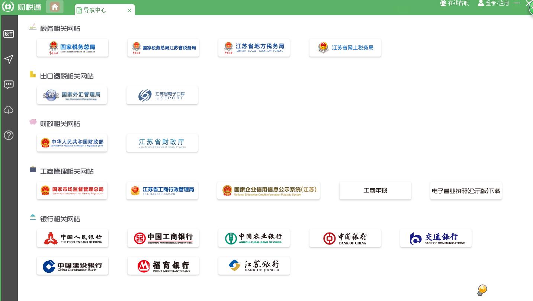
Task: Visit 江苏省财政厅 website
Action: pyautogui.click(x=162, y=143)
